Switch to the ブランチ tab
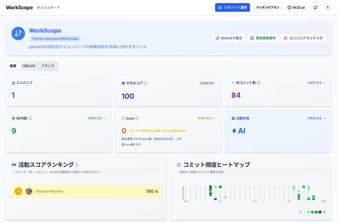The height and width of the screenshot is (223, 339). (47, 66)
